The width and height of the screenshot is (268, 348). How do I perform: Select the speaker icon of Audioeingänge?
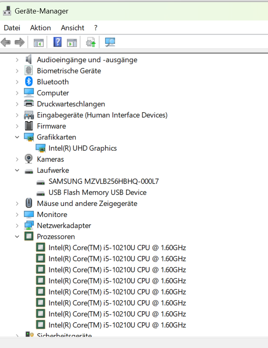29,59
